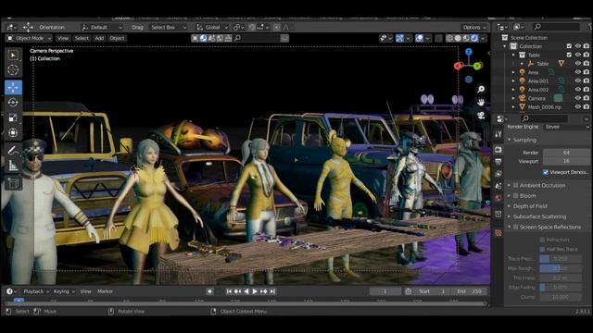Viewport: 593px width, 333px height.
Task: Click the hand pan view gizmo
Action: tap(481, 103)
